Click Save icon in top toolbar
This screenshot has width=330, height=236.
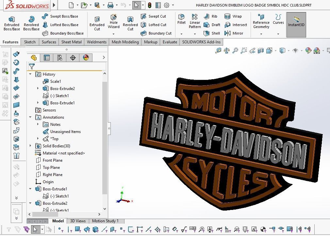pos(97,5)
